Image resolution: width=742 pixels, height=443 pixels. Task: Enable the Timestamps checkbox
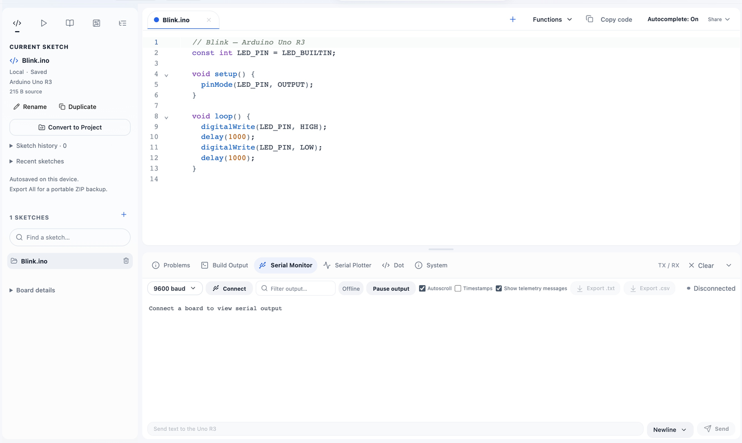pos(458,288)
